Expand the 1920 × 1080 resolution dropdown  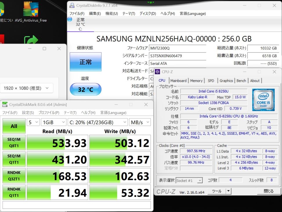click(x=27, y=88)
